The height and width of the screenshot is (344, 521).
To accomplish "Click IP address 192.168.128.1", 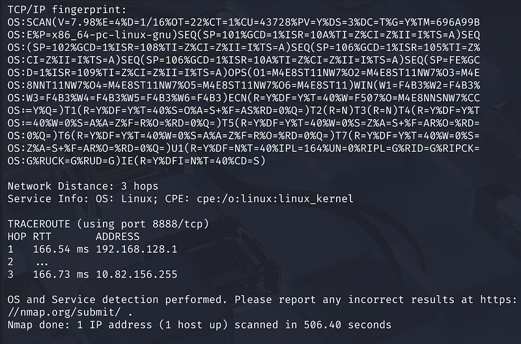I will [136, 249].
